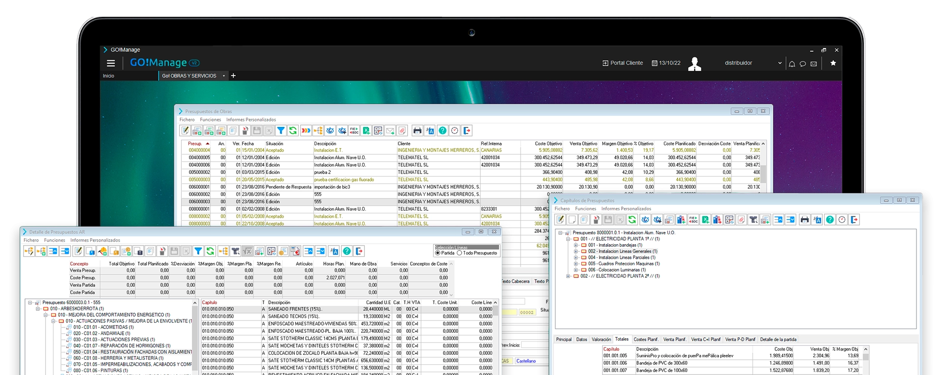The height and width of the screenshot is (375, 942).
Task: Click the FIE/BDC import-export icon in Presupuestos de Obras
Action: 354,130
